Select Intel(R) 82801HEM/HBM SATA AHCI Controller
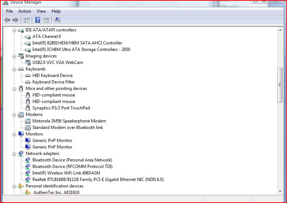The width and height of the screenshot is (287, 203). click(77, 43)
